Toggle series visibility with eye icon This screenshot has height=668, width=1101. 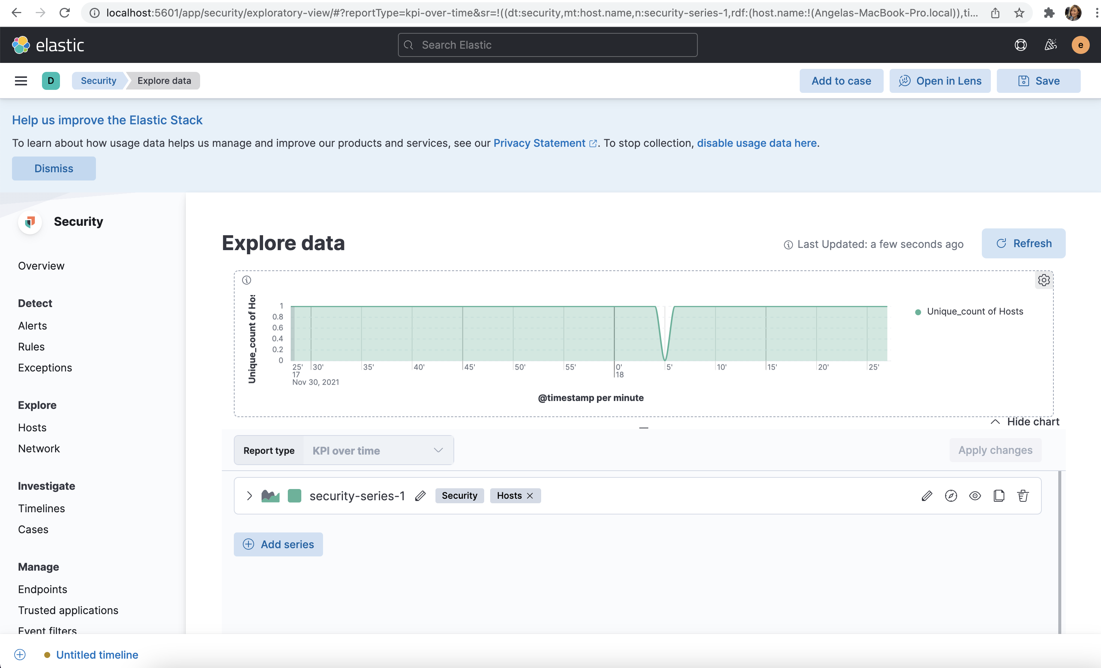[x=975, y=496]
